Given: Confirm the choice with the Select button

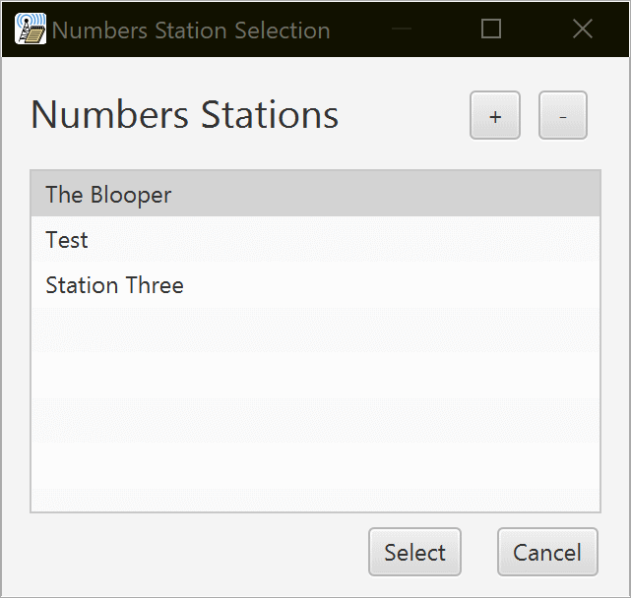Looking at the screenshot, I should point(414,553).
